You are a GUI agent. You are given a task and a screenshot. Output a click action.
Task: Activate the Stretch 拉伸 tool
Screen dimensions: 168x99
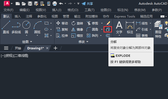[x=62, y=35]
